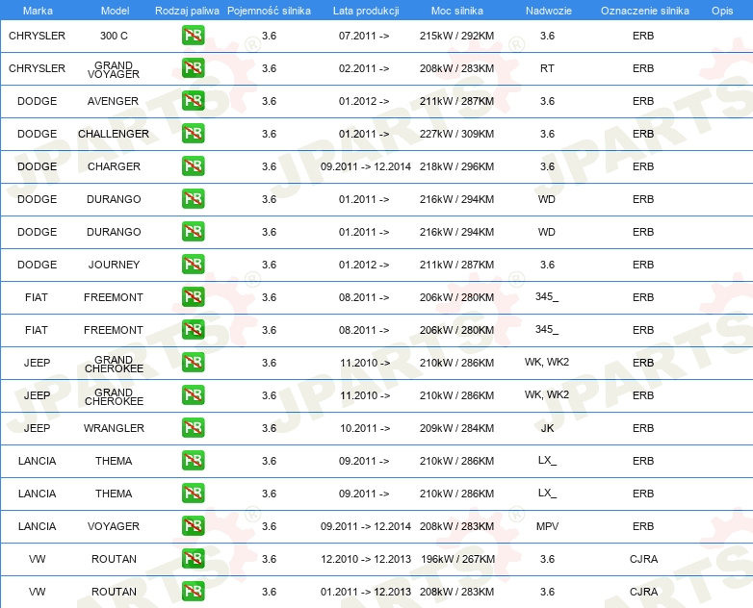Select the "300 C" model cell
The image size is (753, 608).
tap(114, 36)
